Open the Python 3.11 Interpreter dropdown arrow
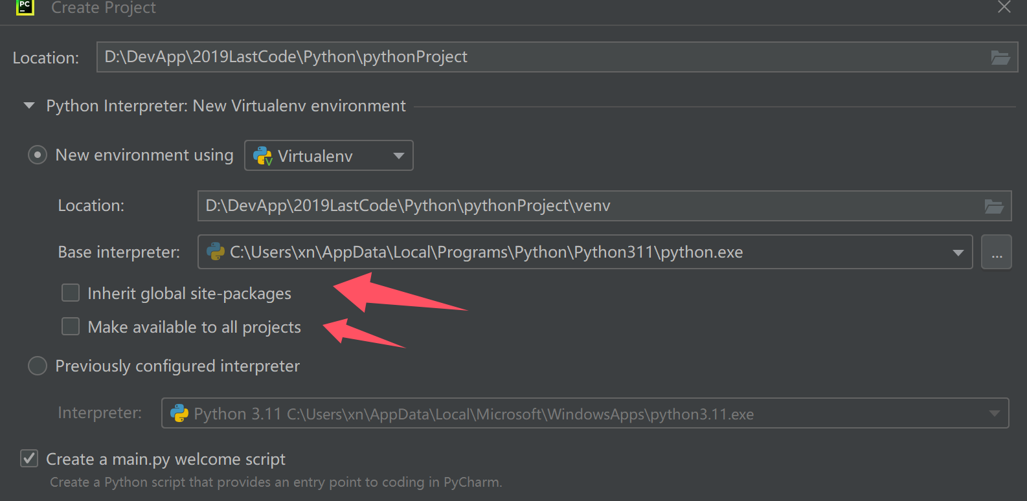The height and width of the screenshot is (501, 1027). 994,414
